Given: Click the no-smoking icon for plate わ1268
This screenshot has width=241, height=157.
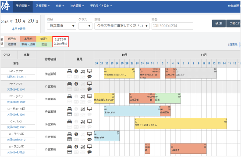Looking at the screenshot, I should coord(83,122).
